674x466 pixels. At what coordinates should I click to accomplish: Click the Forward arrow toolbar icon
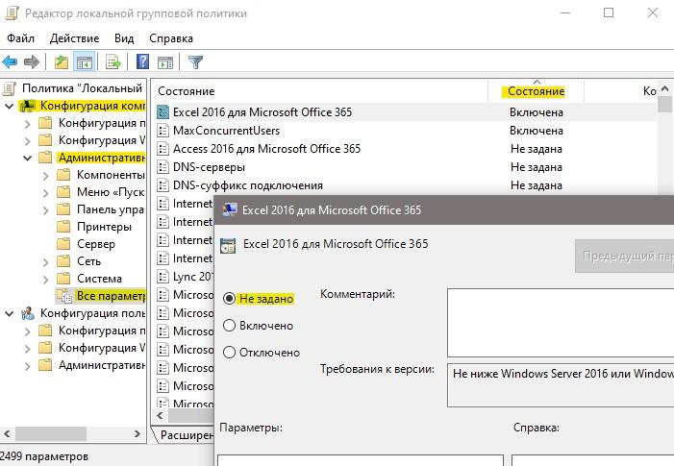(32, 62)
